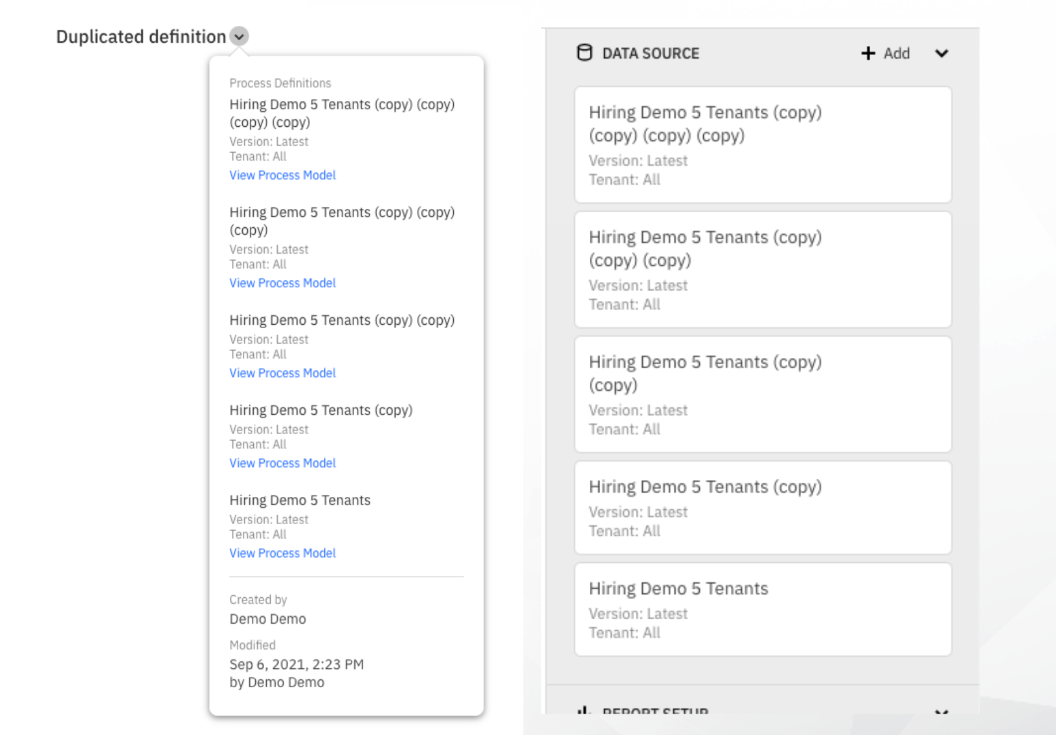Expand the Report Setup section chevron

pyautogui.click(x=941, y=710)
